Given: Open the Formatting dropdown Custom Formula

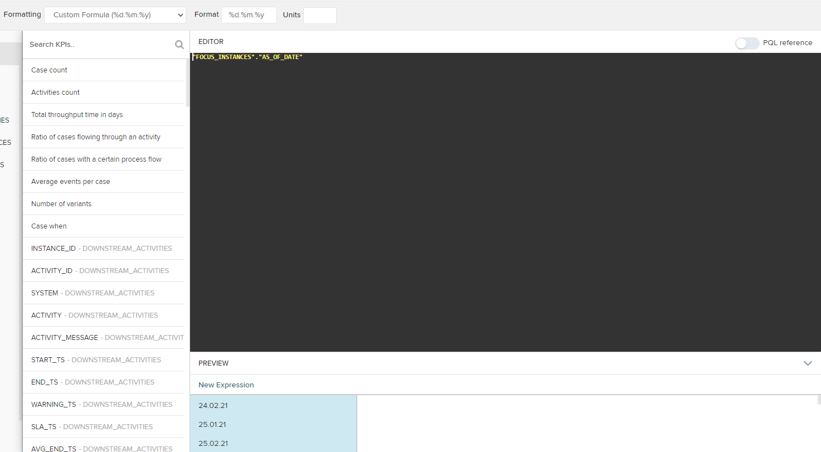Looking at the screenshot, I should 115,15.
